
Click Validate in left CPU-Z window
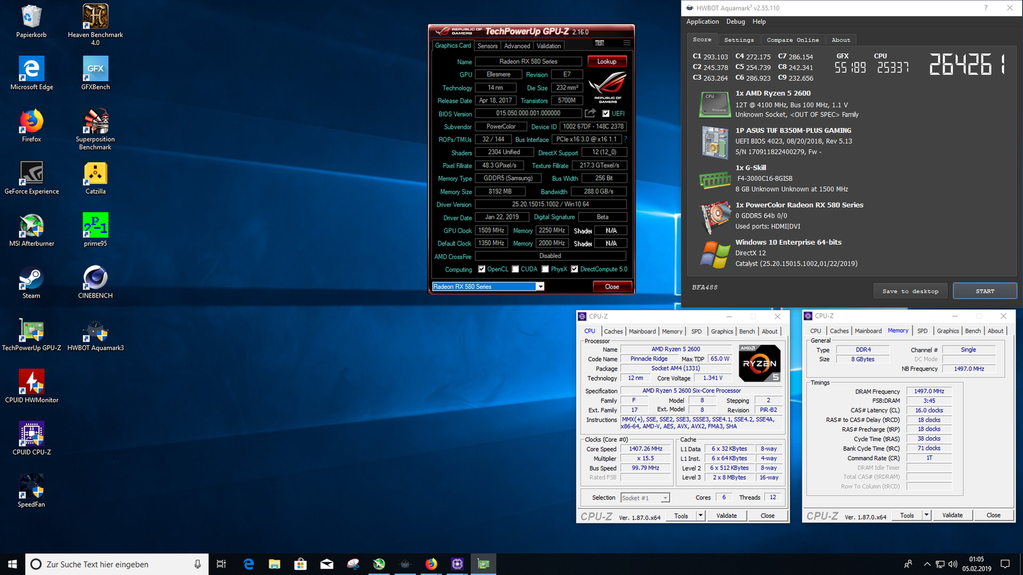tap(726, 515)
